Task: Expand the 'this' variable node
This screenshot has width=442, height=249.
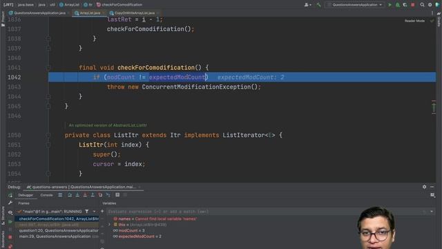Action: click(x=110, y=225)
